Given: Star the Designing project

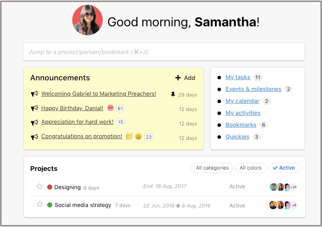Looking at the screenshot, I should click(40, 187).
